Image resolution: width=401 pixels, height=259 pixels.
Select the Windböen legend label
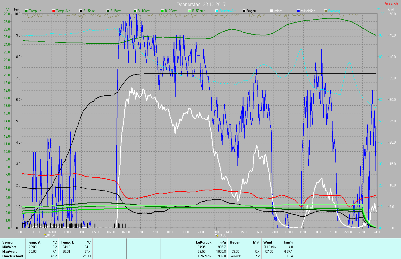click(308, 11)
